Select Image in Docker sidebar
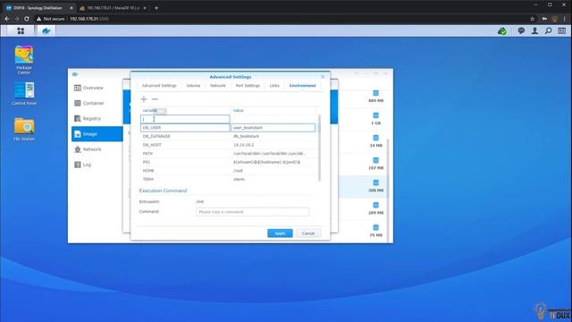Screen dimensions: 572x322 click(97, 134)
